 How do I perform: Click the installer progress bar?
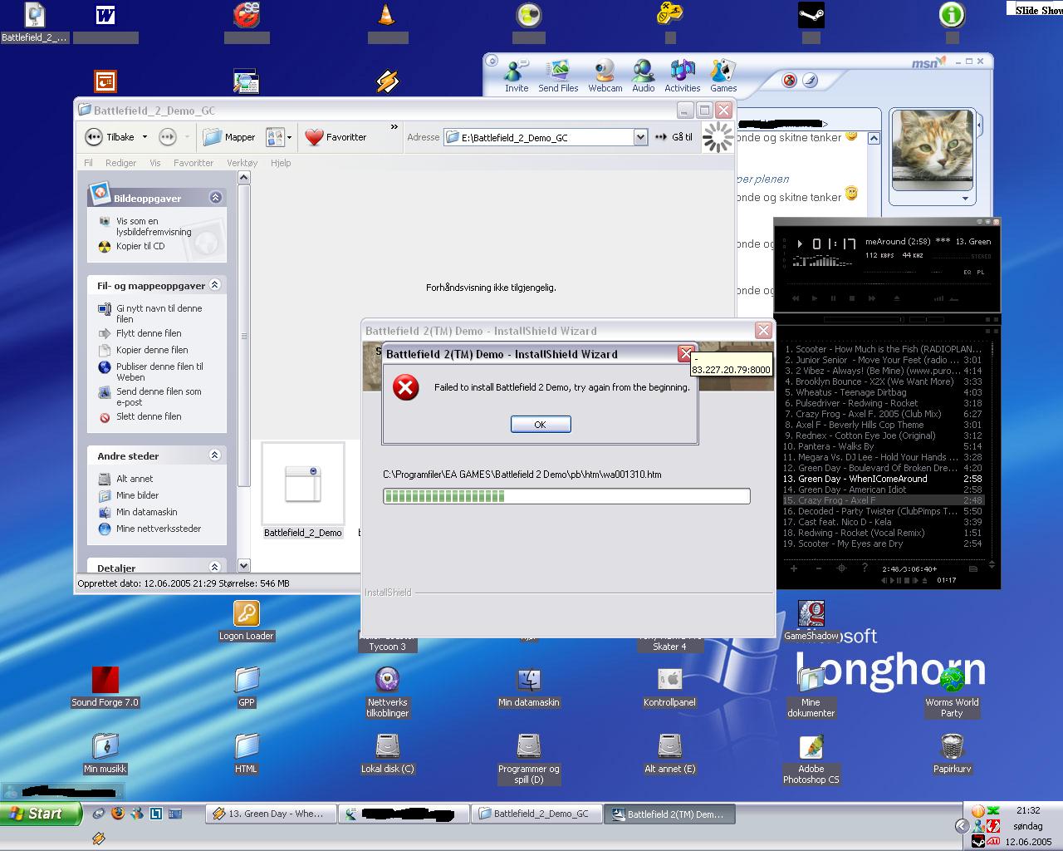pos(566,496)
